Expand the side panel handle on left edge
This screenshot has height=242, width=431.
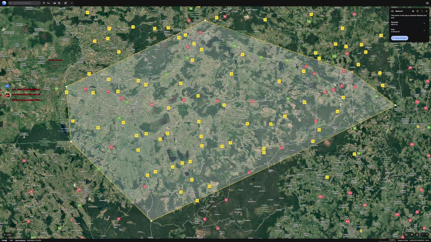[1, 124]
